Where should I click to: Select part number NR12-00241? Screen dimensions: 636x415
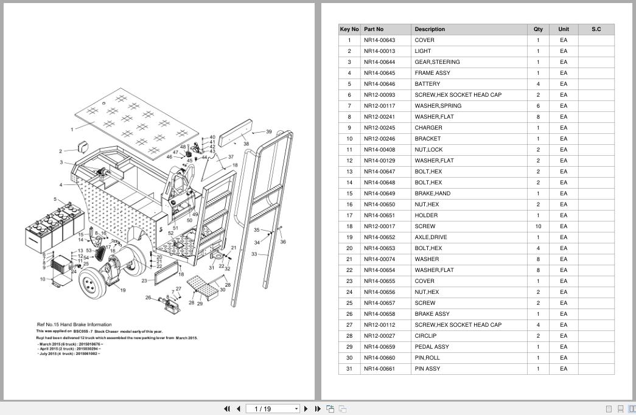(x=379, y=117)
